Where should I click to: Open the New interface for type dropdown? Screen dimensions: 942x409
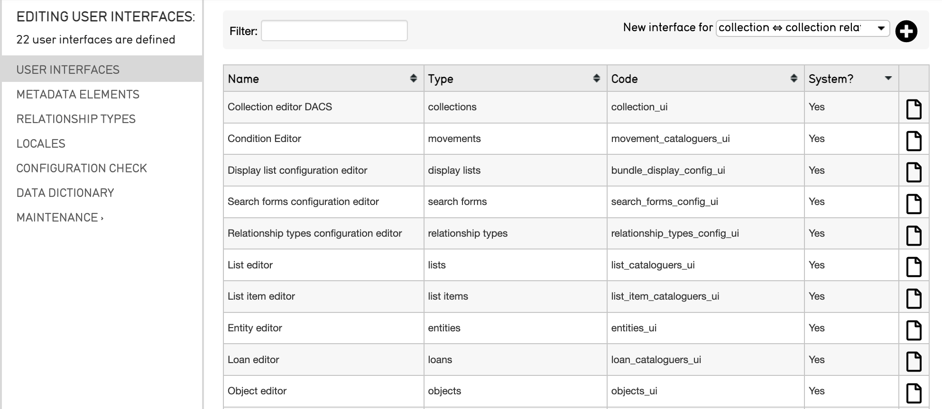point(802,28)
